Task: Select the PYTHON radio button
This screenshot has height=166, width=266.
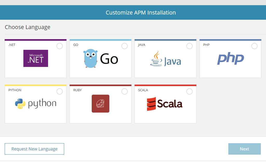Action: pos(59,91)
